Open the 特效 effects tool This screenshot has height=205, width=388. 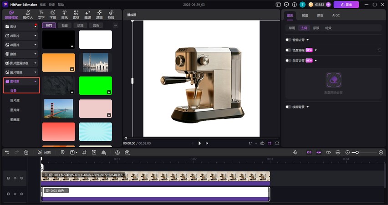[111, 15]
